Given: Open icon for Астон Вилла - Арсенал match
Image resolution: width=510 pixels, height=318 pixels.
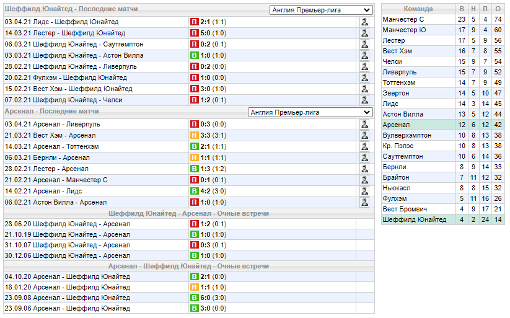Looking at the screenshot, I should tap(364, 202).
